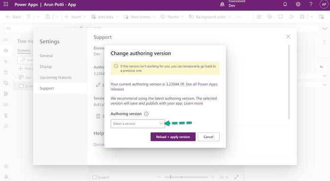Open the notifications bell

285,4
